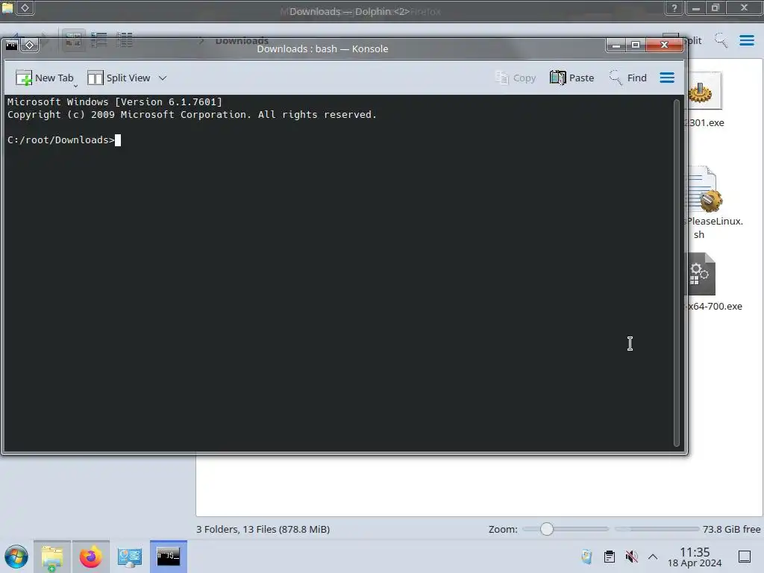Viewport: 764px width, 573px height.
Task: Switch Dolphin to icons view mode
Action: pos(73,40)
